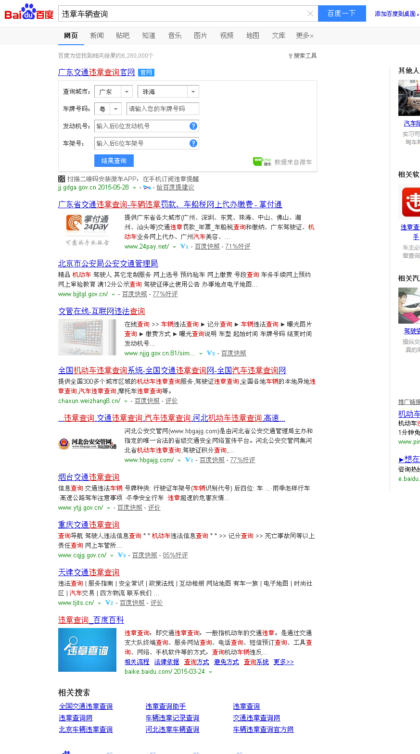Click the help icon beside 发动机号 field
The image size is (420, 754).
193,126
